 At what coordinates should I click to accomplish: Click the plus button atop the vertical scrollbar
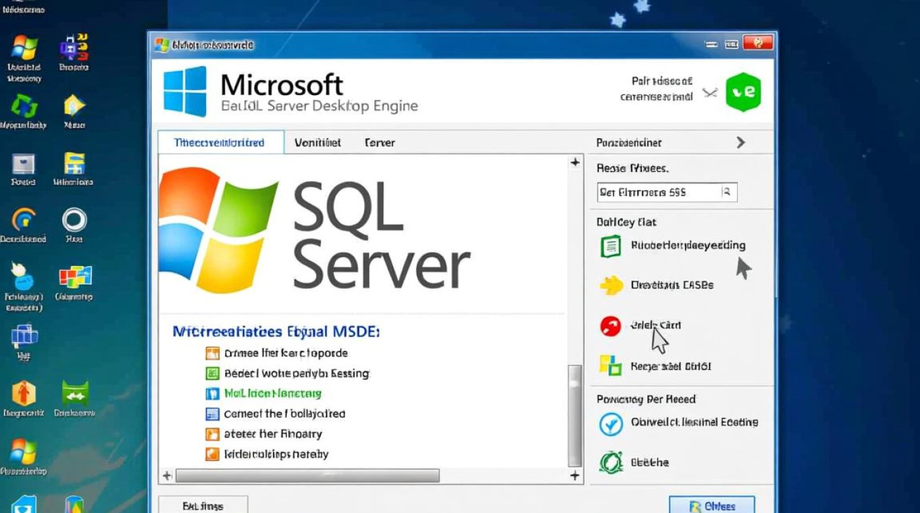pyautogui.click(x=575, y=163)
